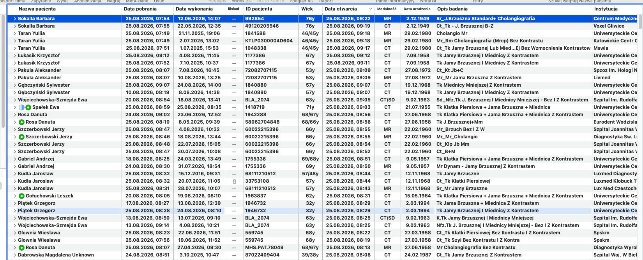Screen dimensions: 643x260
Task: Click Kudla Jaroslaw 15.12.2016 execution date
Action: point(200,174)
